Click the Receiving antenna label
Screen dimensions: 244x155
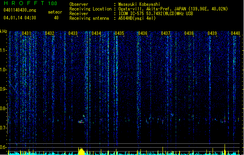[x=89, y=18]
